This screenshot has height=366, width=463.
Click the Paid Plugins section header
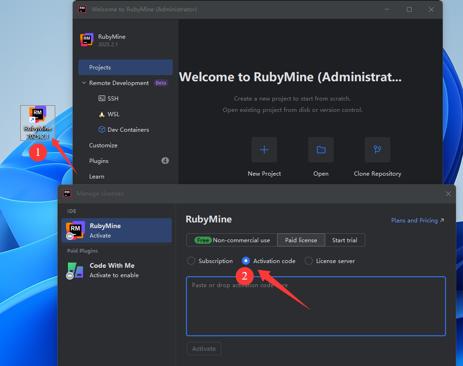coord(82,251)
